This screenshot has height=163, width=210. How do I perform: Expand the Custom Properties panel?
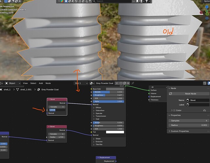tap(169, 131)
